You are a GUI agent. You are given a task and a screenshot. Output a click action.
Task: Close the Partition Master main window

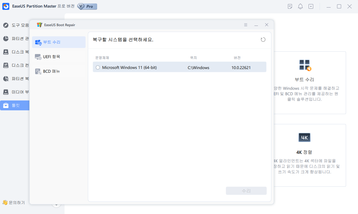(350, 6)
